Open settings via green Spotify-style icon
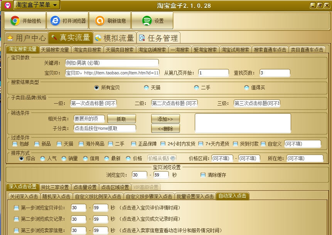332x235 pixels. 147,21
